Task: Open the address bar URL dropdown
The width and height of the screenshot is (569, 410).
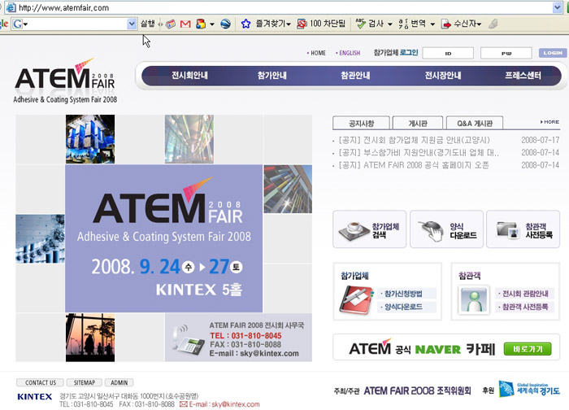Action: (557, 7)
